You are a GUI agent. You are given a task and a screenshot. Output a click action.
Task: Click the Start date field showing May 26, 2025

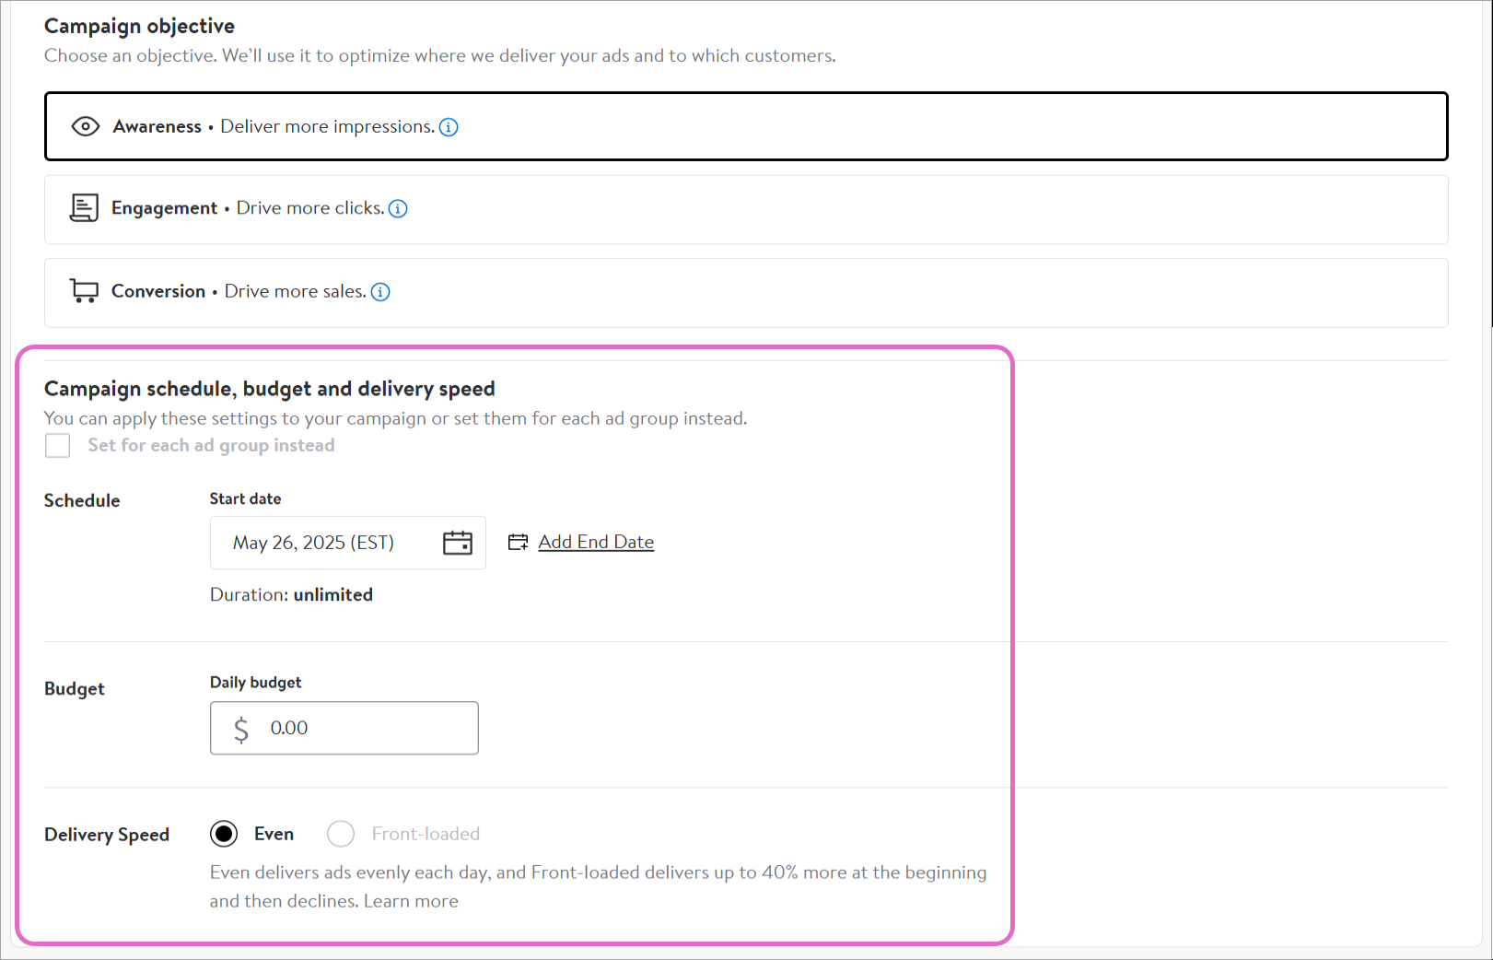coord(313,543)
